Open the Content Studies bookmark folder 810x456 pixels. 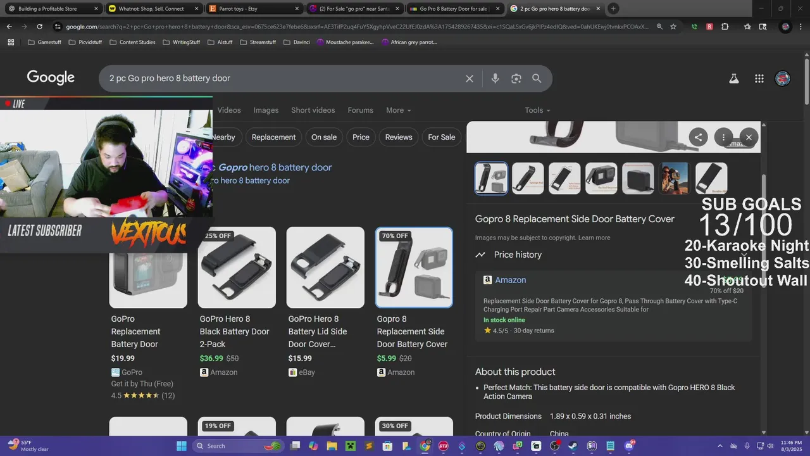point(132,42)
